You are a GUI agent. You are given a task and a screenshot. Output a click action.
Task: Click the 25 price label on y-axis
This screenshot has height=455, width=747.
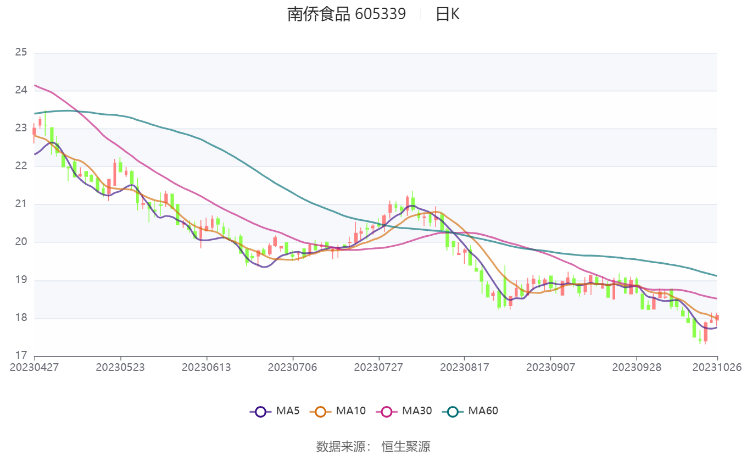tap(21, 53)
